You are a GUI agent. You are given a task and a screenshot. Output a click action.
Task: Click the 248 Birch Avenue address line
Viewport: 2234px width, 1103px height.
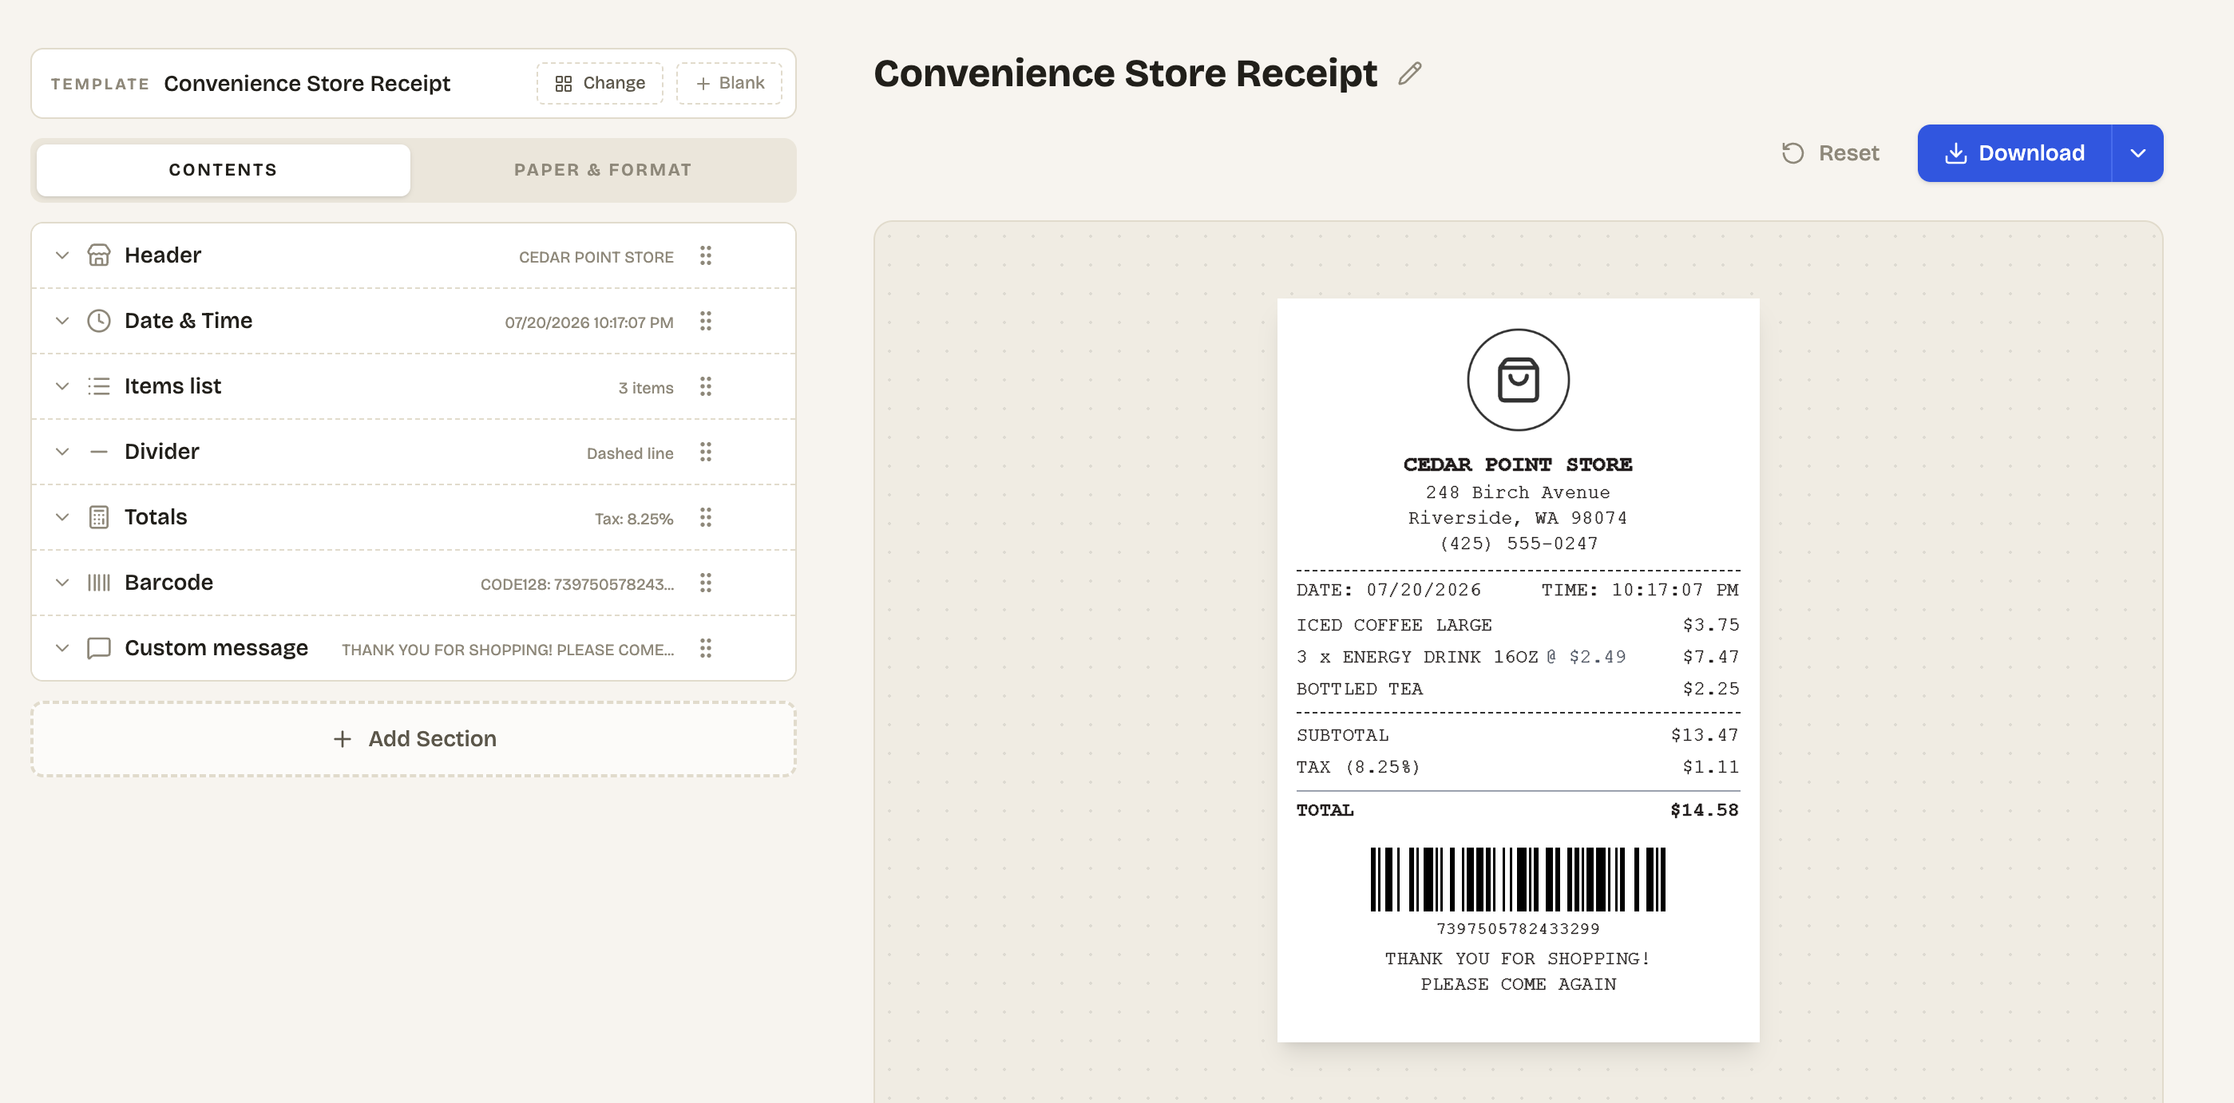point(1518,492)
